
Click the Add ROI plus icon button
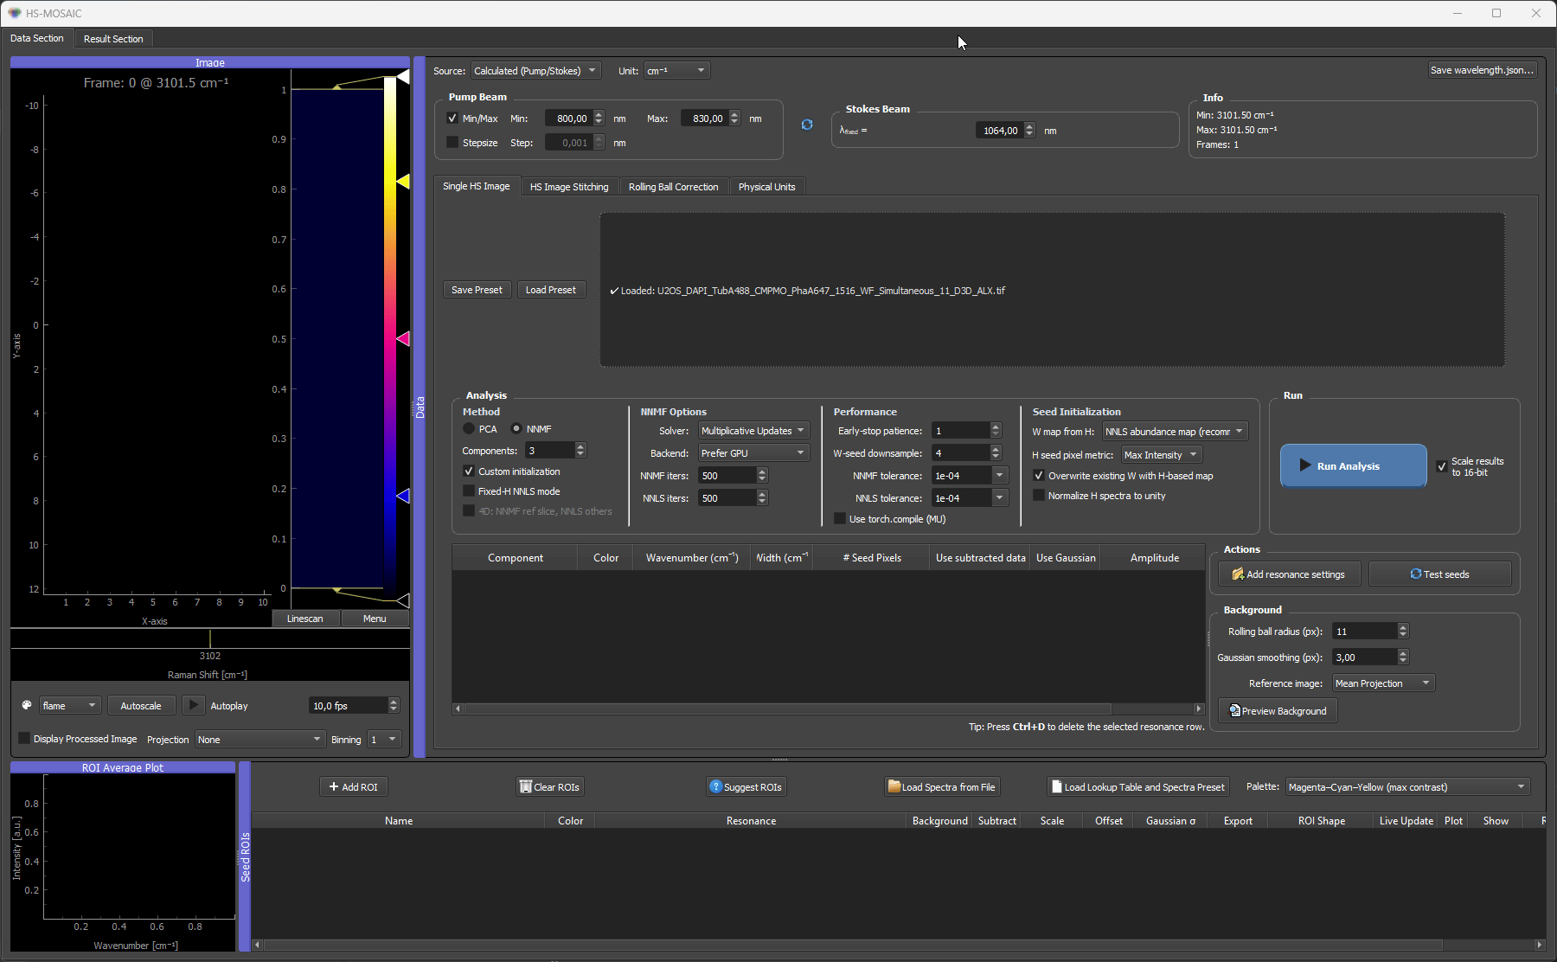(x=354, y=786)
